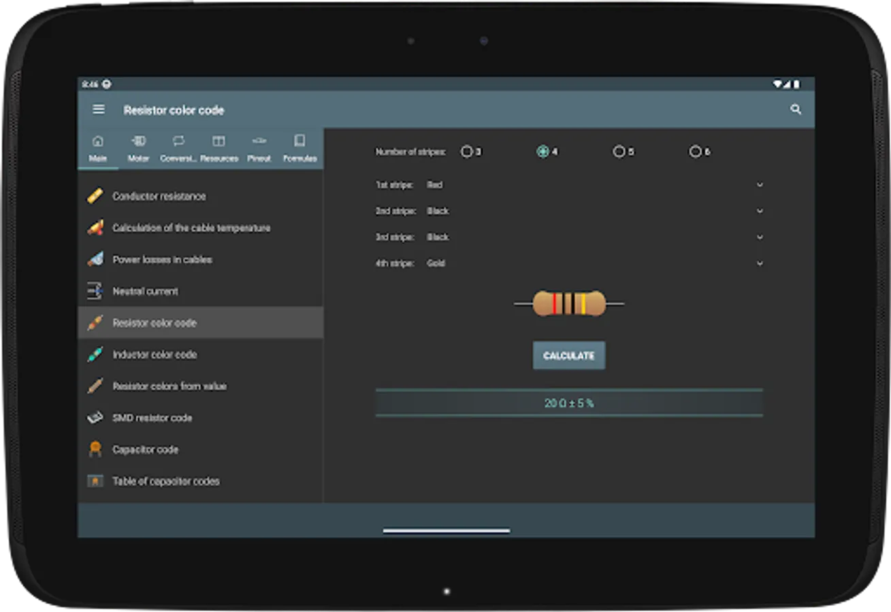
Task: Select the Resources tab icon
Action: coord(218,141)
